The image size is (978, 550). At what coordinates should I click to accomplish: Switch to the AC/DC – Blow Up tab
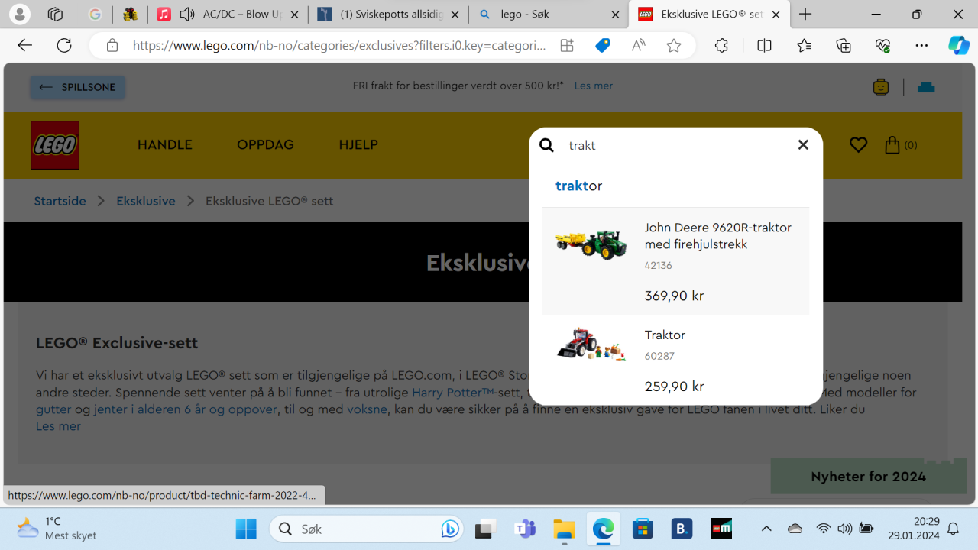click(228, 15)
